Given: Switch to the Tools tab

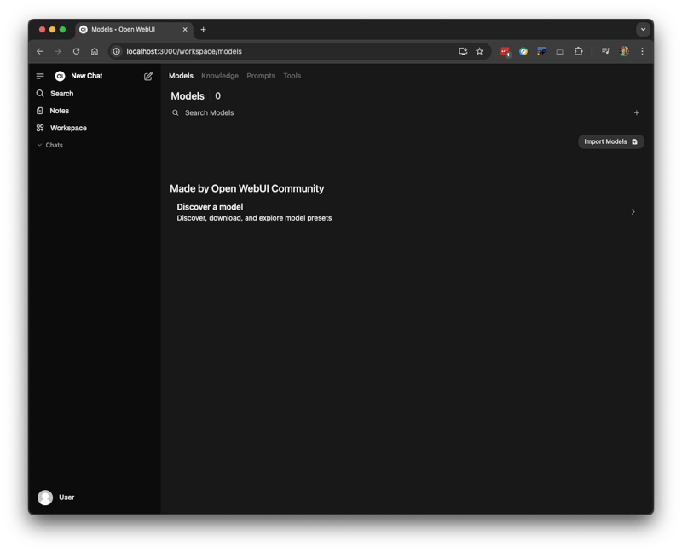Looking at the screenshot, I should 292,76.
